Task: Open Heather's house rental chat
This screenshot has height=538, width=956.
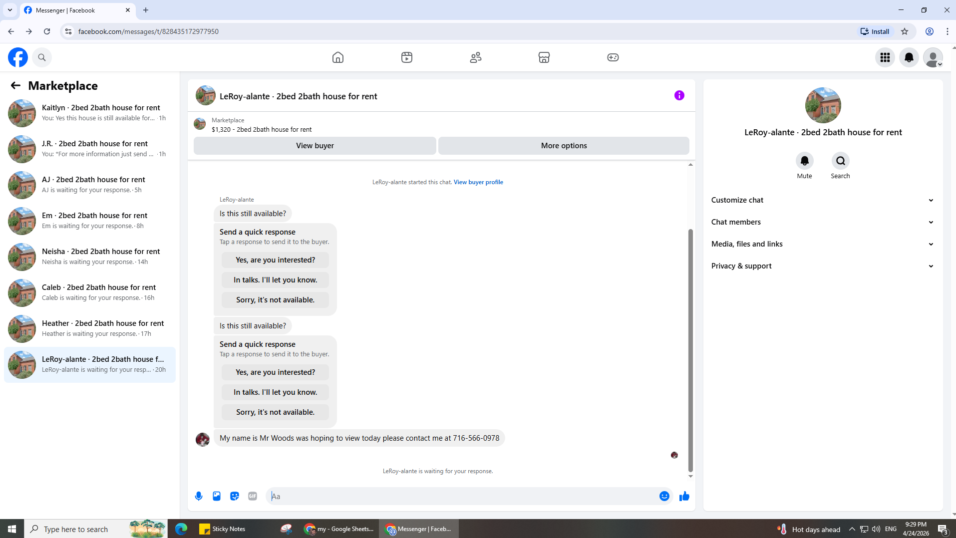Action: click(x=90, y=328)
